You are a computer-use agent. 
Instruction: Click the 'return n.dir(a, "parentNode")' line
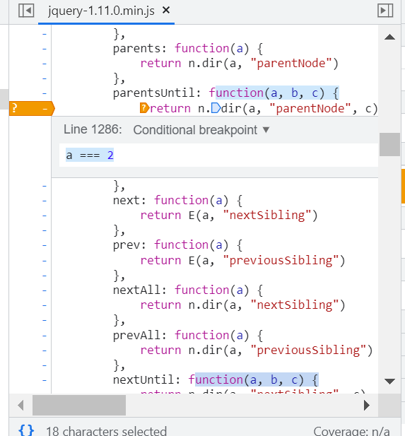coord(239,64)
